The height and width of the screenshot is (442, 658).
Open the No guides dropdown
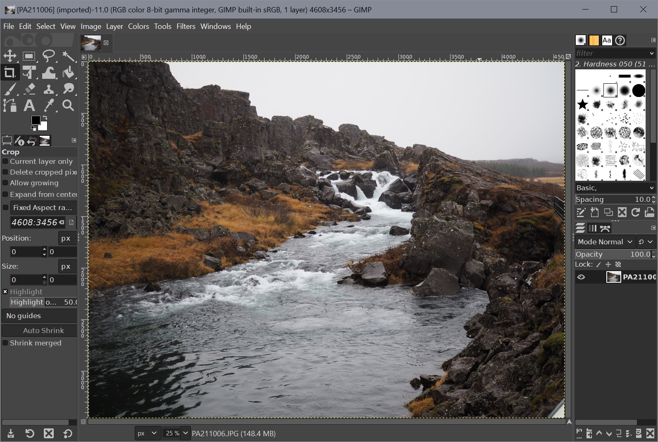coord(39,316)
